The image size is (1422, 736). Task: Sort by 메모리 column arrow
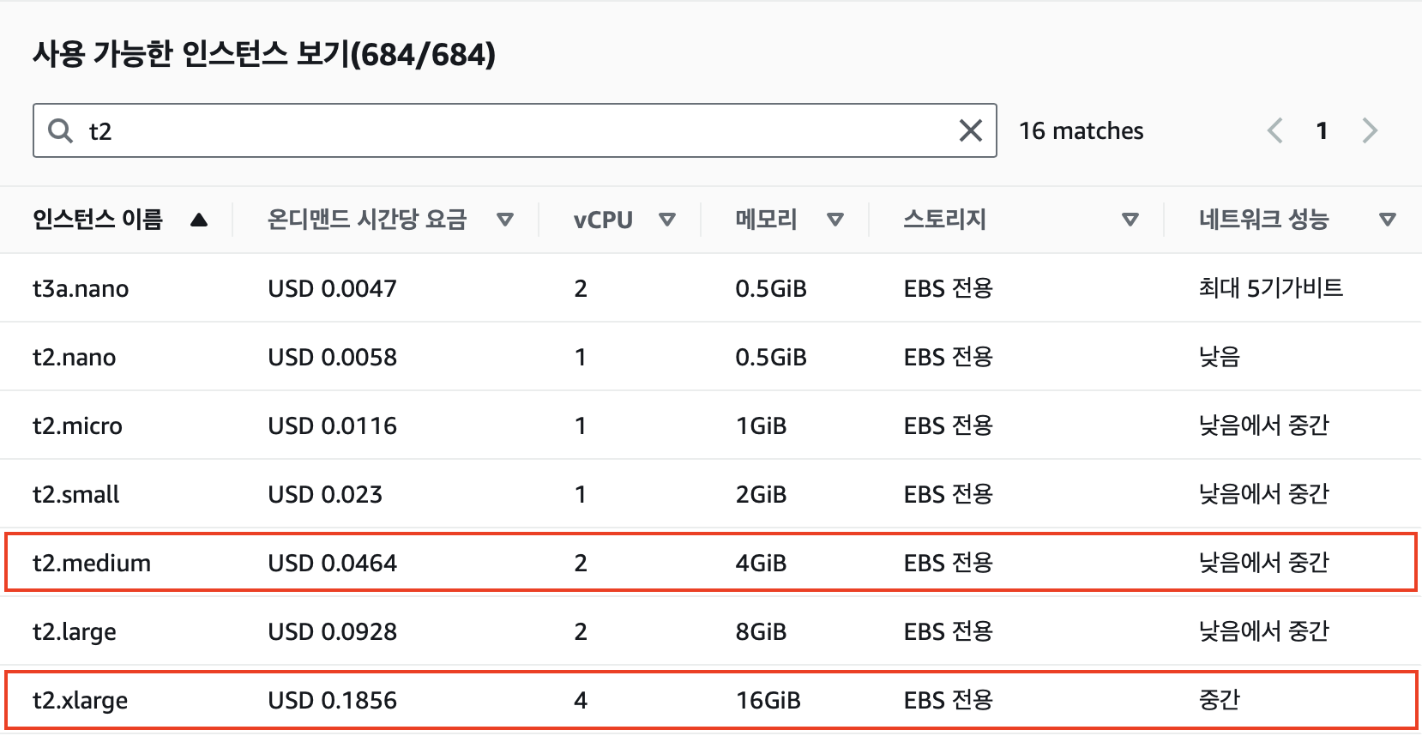[835, 220]
